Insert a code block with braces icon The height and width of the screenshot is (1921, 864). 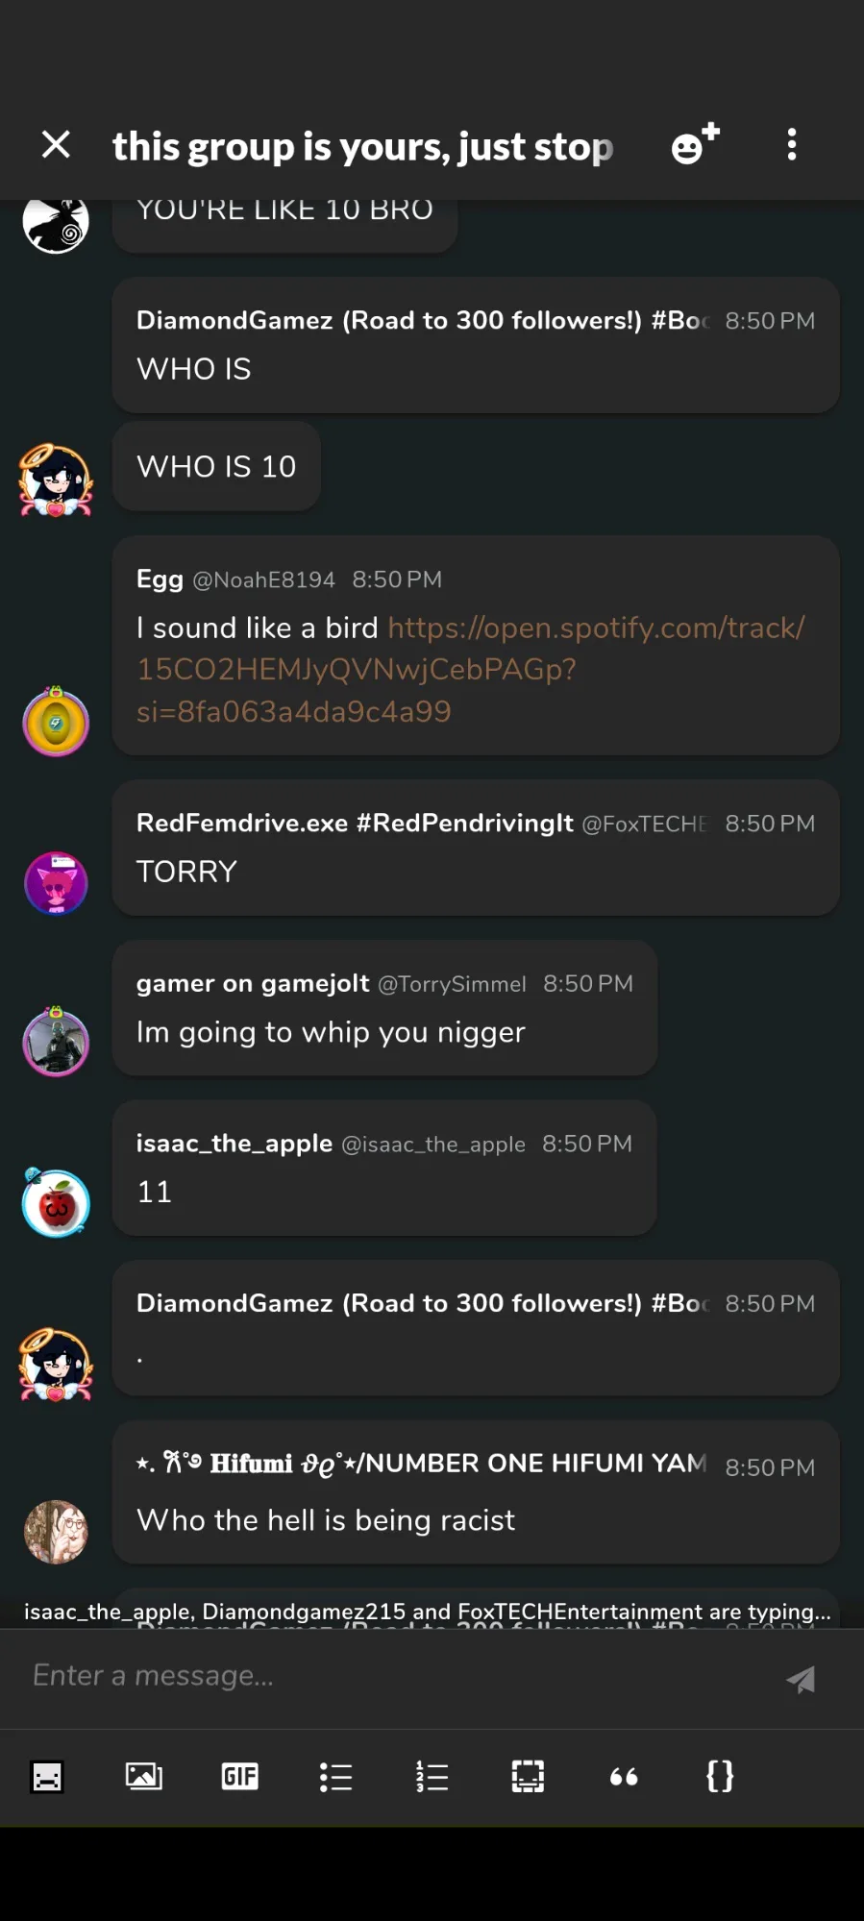click(720, 1777)
